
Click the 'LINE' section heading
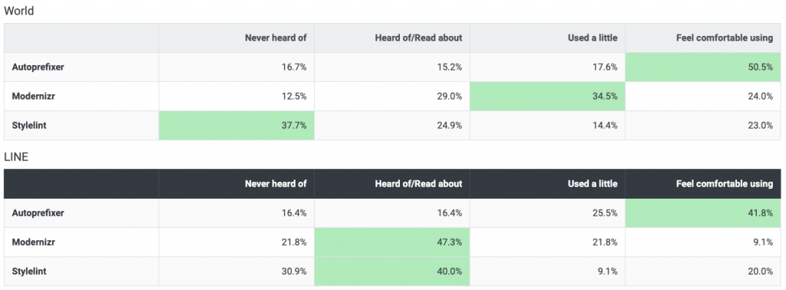pos(16,157)
